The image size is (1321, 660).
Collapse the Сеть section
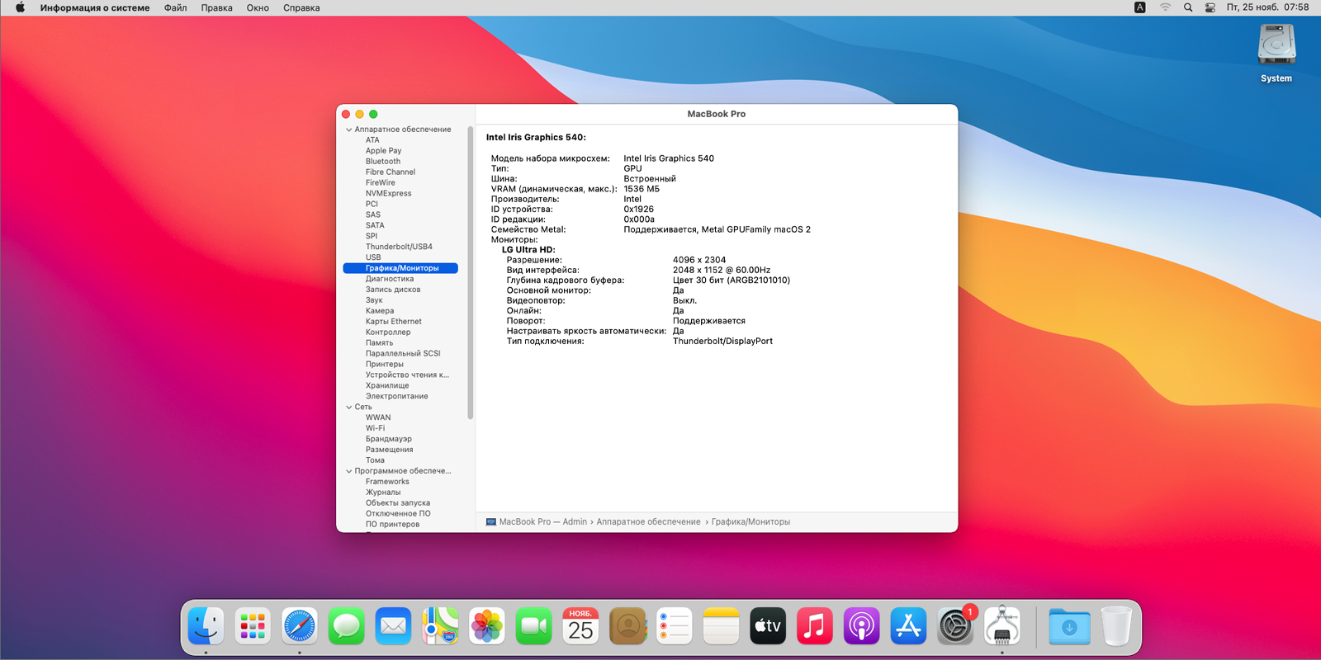coord(348,407)
